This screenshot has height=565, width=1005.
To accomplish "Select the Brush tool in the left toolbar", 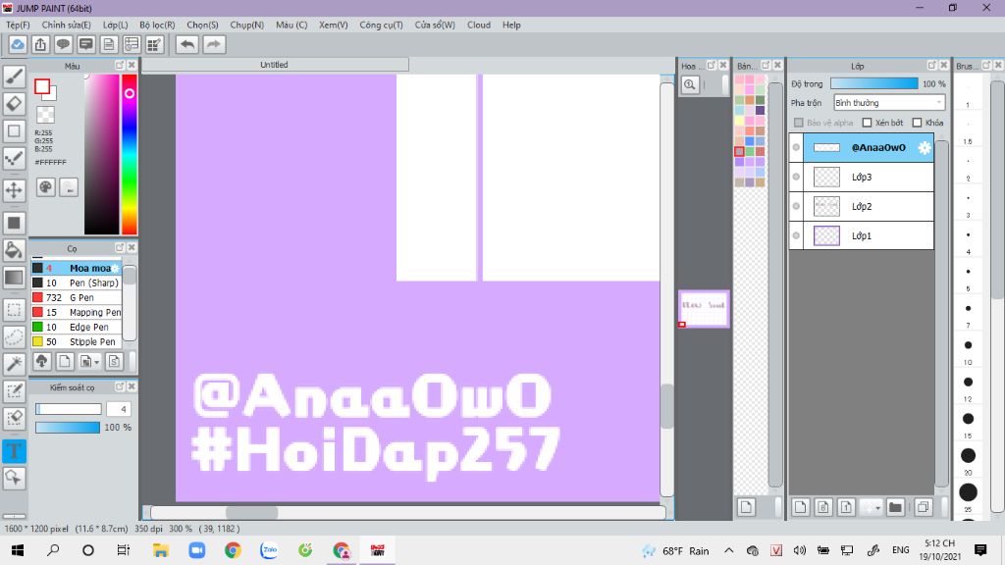I will click(x=14, y=76).
